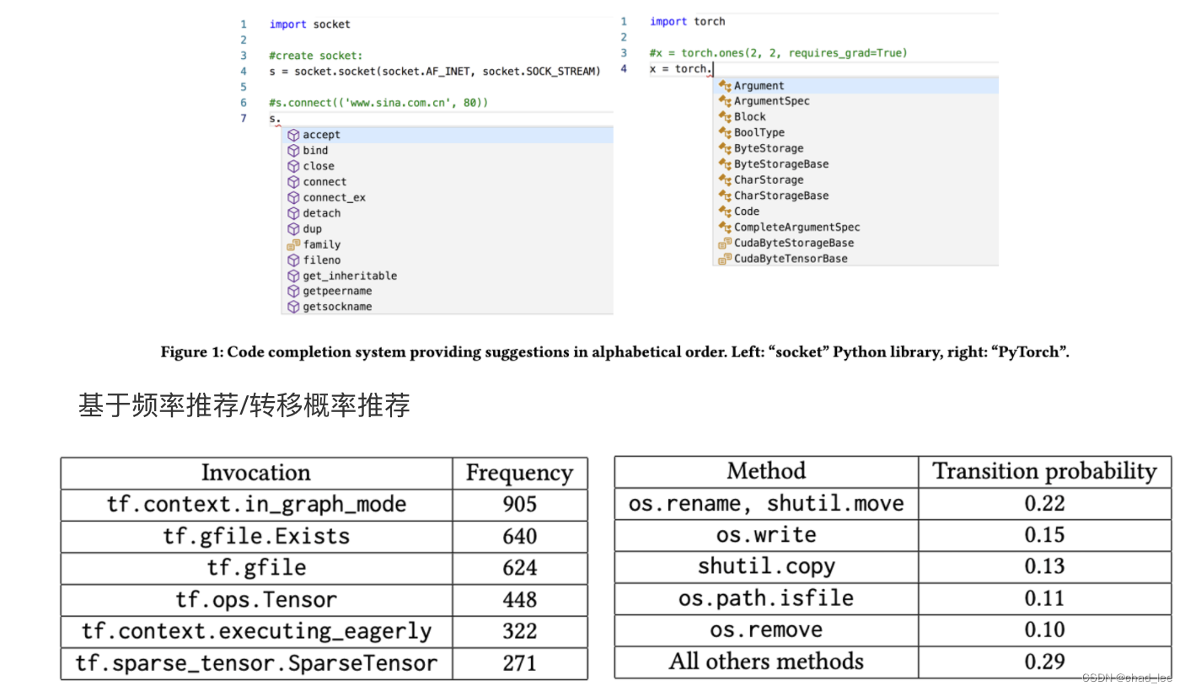Click the #x = torch.ones comment line

pos(779,53)
